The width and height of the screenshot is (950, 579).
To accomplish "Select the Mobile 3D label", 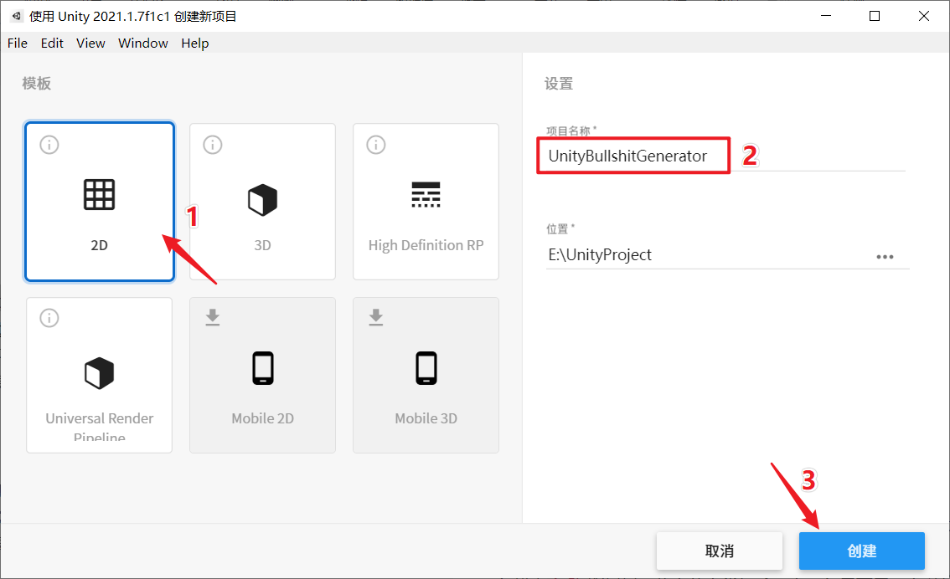I will pyautogui.click(x=426, y=418).
